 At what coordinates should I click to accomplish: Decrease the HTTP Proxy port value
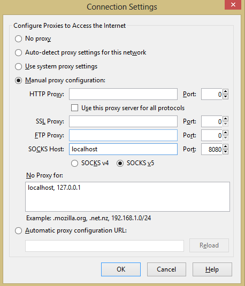tap(226, 97)
